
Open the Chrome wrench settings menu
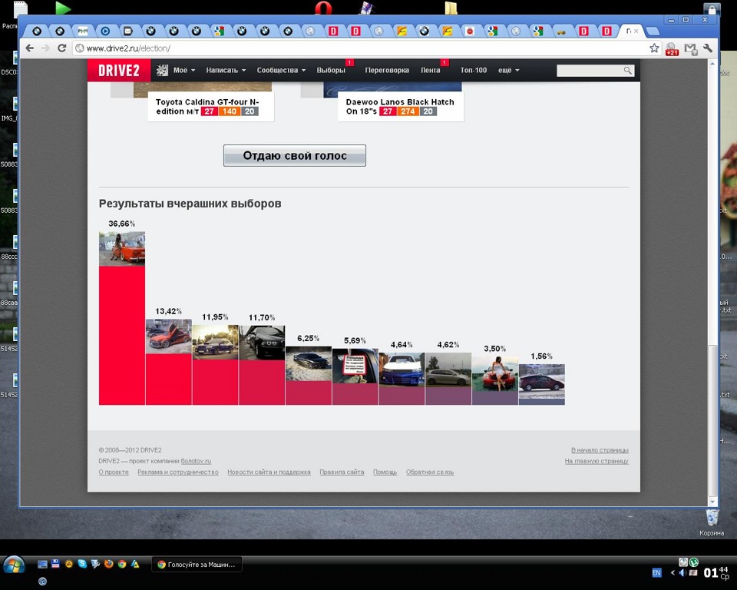(x=708, y=48)
